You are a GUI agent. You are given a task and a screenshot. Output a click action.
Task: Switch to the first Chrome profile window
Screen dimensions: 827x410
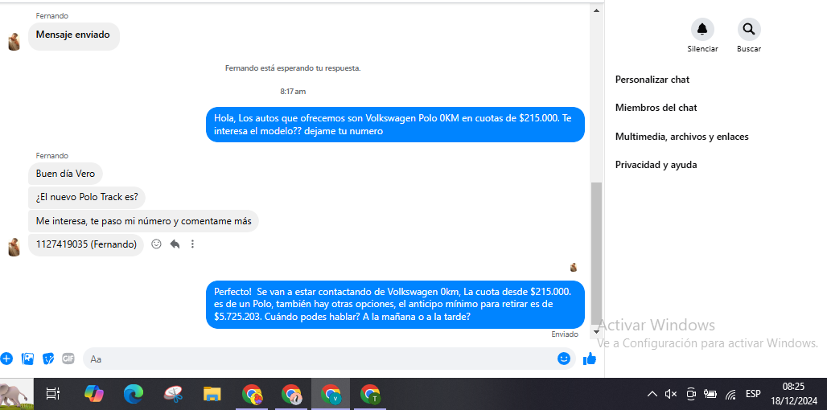(252, 394)
